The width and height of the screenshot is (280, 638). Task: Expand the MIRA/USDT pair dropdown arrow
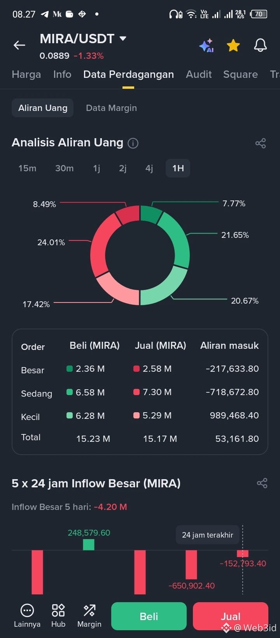pos(123,39)
